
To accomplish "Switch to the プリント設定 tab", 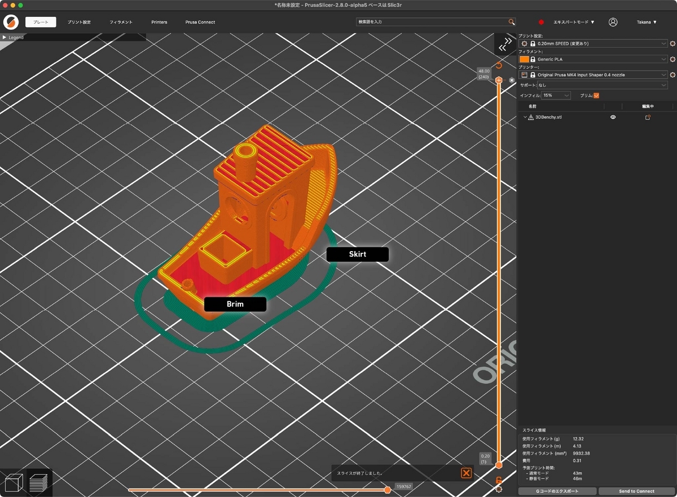I will pos(79,22).
